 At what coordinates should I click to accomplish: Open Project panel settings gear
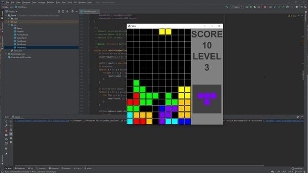tap(73, 12)
